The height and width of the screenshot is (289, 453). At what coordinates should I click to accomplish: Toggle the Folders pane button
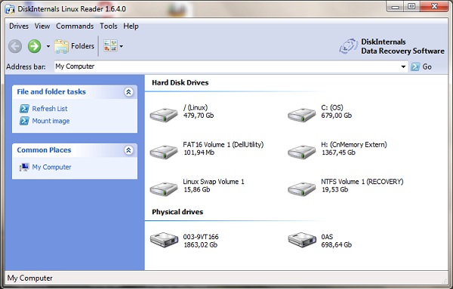coord(75,46)
